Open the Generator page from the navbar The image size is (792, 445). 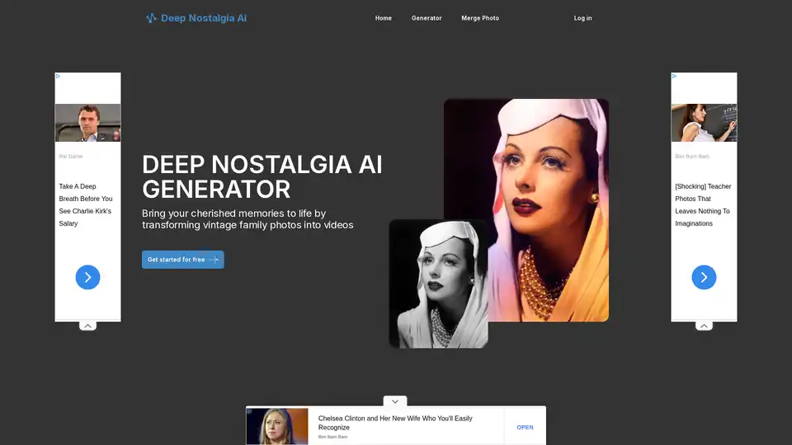(x=427, y=18)
